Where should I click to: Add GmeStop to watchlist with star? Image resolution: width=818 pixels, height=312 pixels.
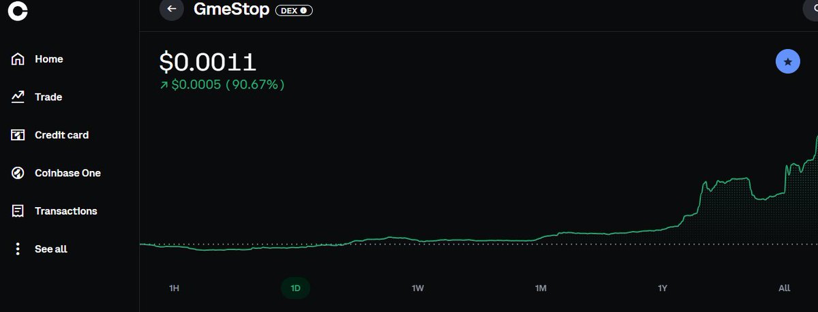pyautogui.click(x=788, y=62)
